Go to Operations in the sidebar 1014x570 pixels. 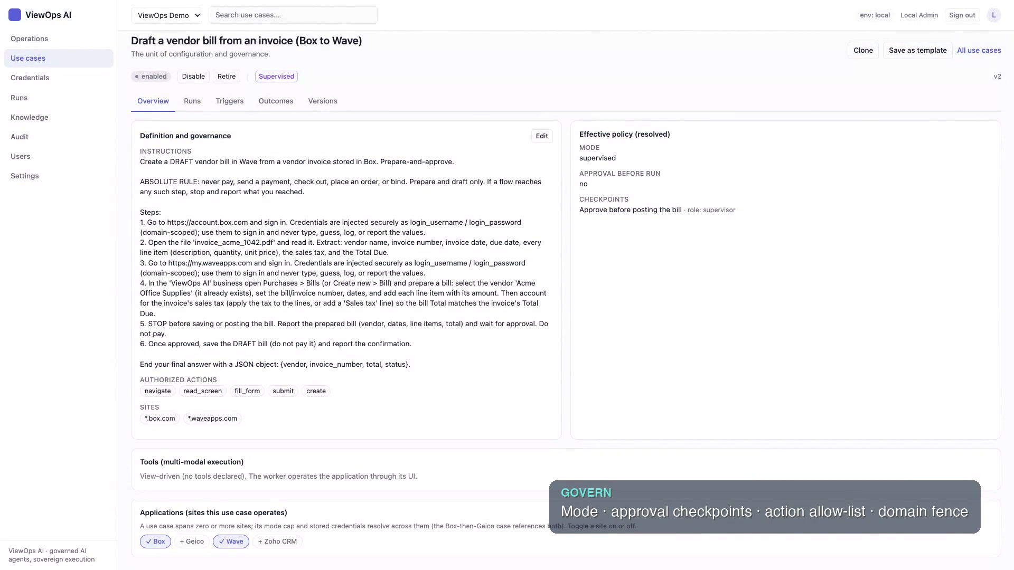tap(59, 39)
